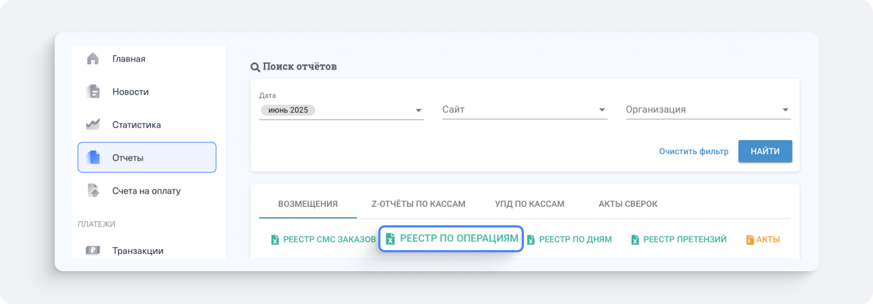Switch to Z-отчёты по кассам tab
Screen dimensions: 873x304
tap(418, 204)
